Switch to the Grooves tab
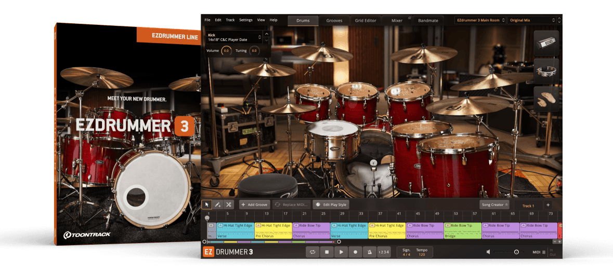613x278 pixels. tap(334, 21)
